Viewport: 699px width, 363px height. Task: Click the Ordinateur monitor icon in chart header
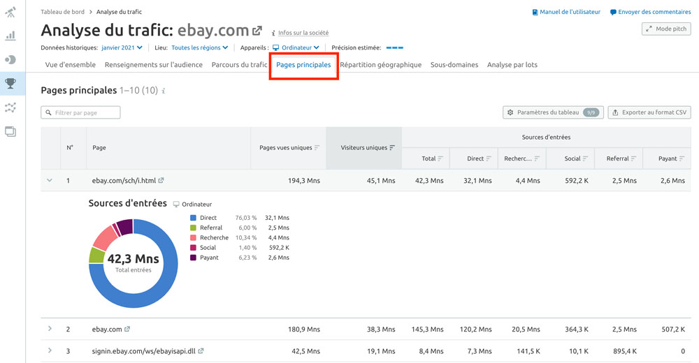coord(176,204)
